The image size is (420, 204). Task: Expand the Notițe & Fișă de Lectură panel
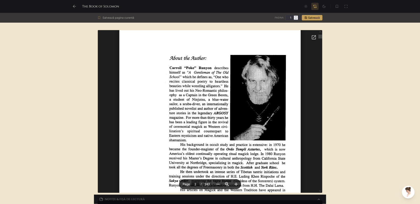319,199
